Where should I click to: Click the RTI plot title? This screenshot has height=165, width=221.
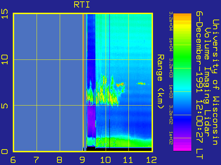point(82,4)
